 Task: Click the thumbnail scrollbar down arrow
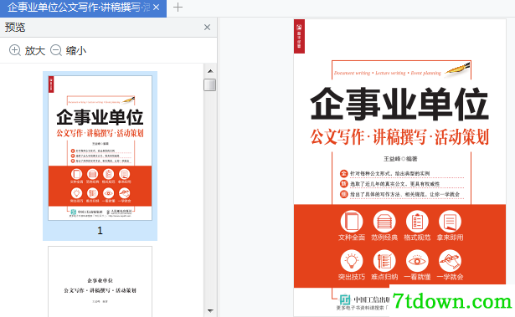point(210,310)
